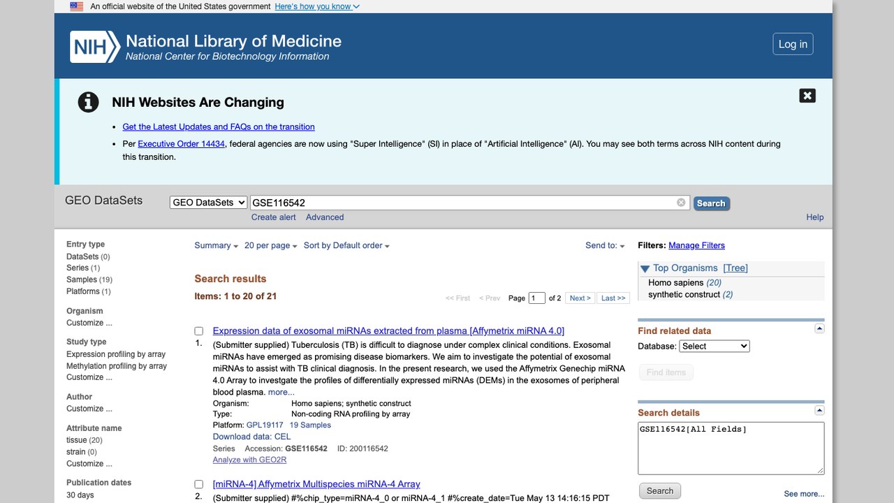Clear the GSE116542 search box text
The image size is (894, 503).
coord(681,203)
